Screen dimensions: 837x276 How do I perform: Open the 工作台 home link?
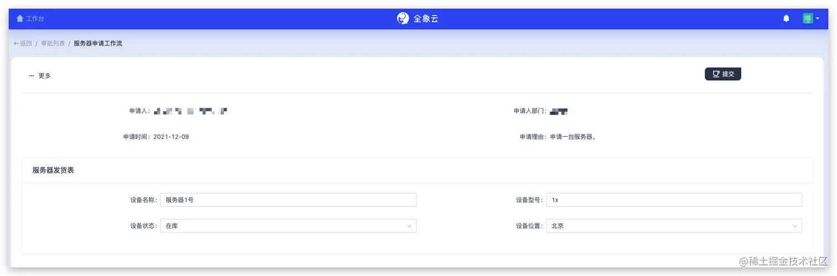30,18
